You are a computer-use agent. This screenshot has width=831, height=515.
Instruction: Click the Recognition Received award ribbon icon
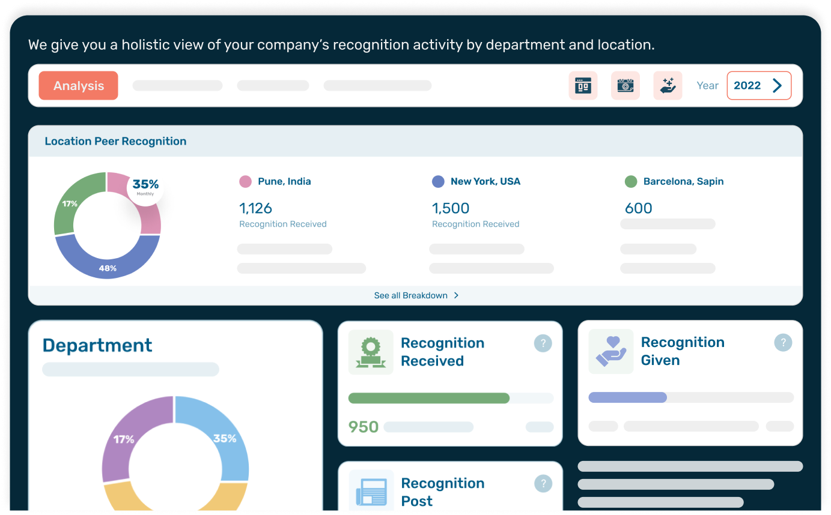(371, 352)
